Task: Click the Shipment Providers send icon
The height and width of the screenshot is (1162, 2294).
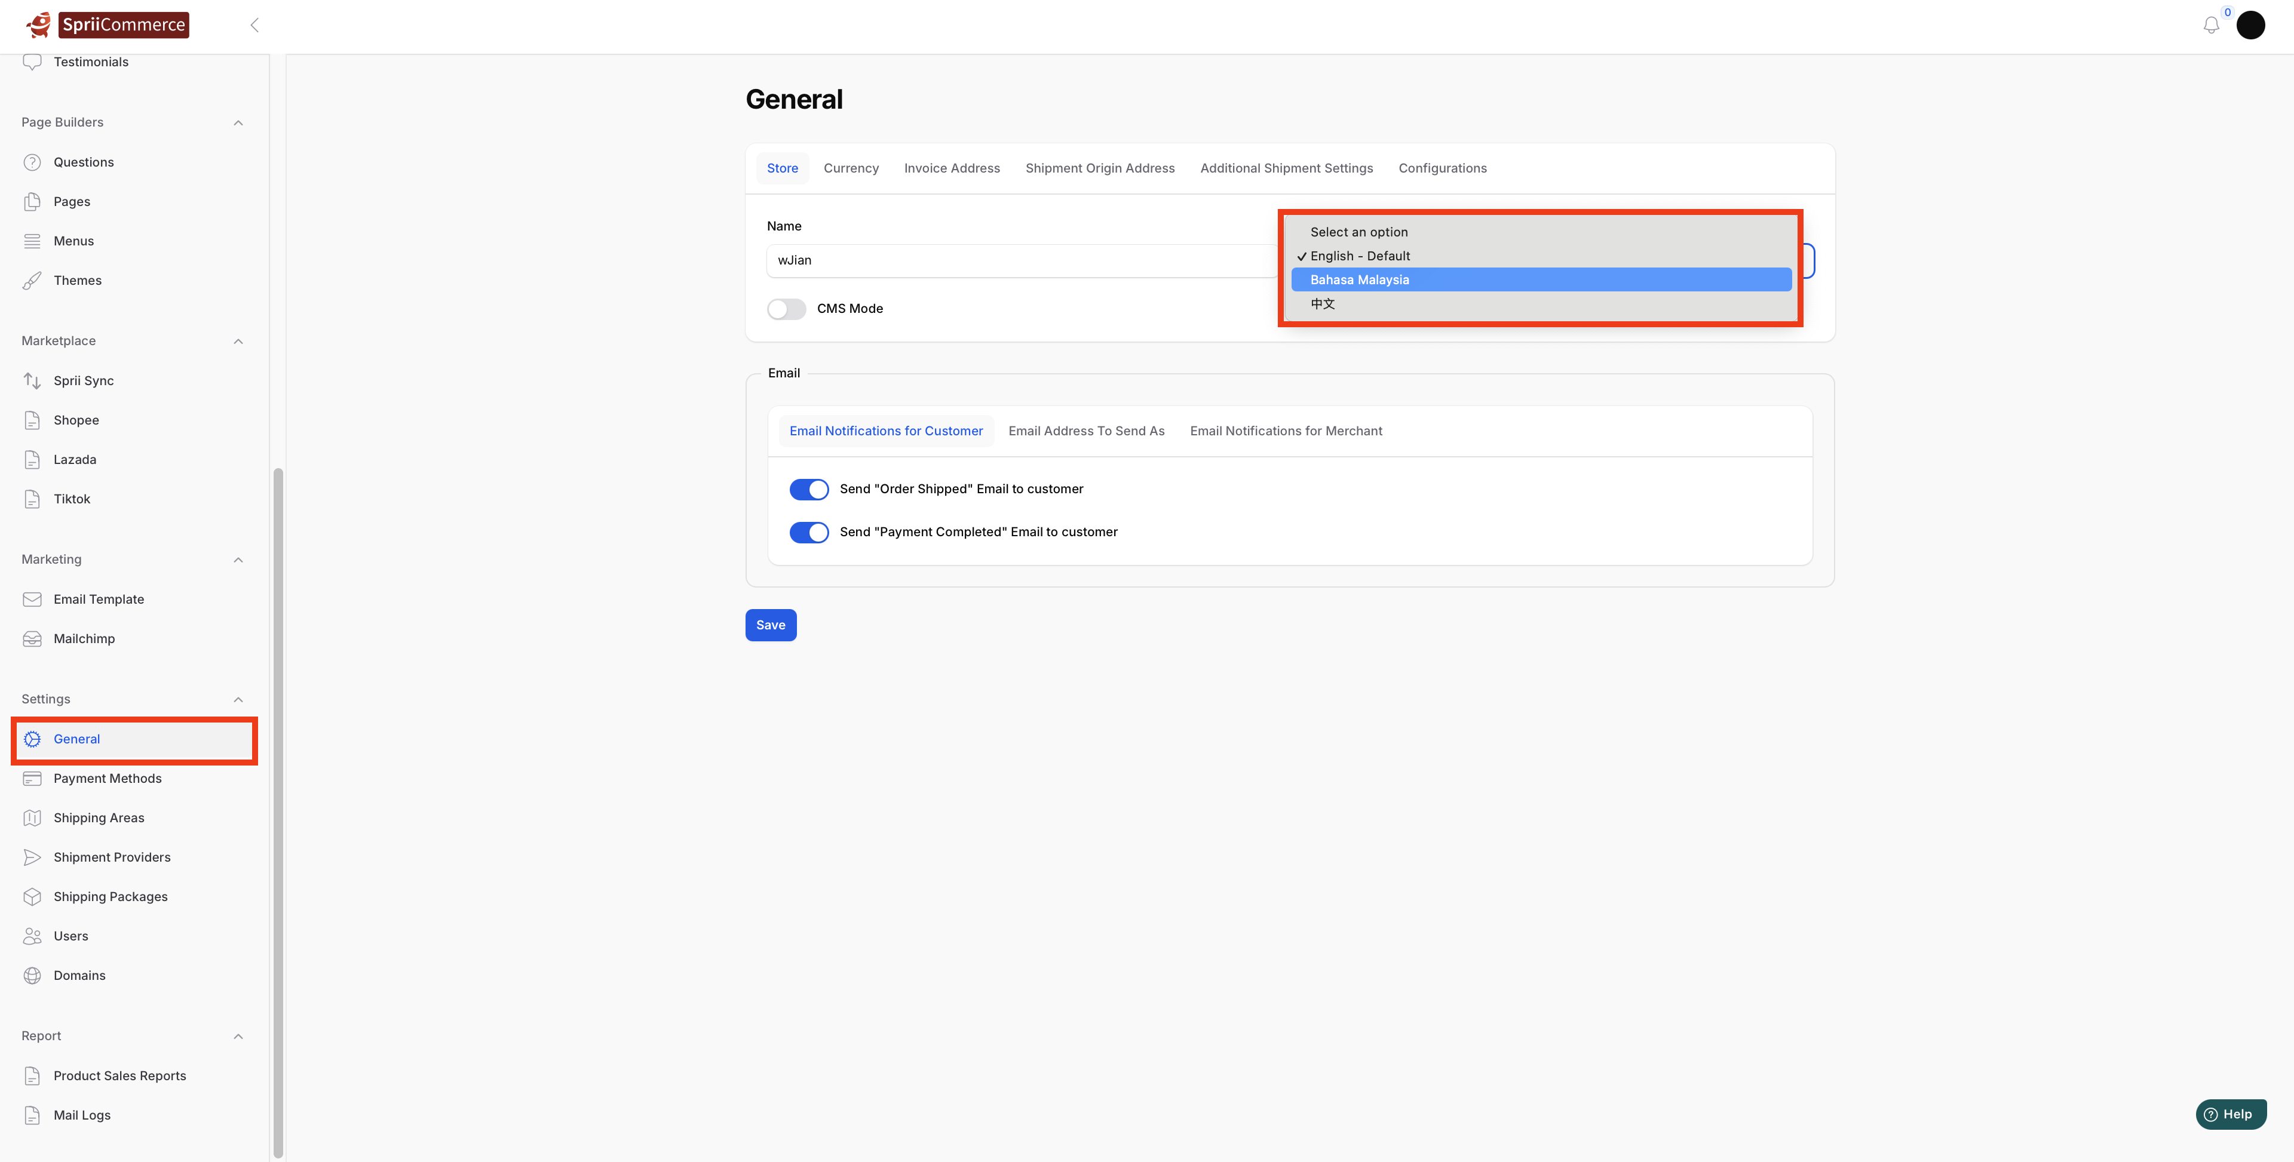Action: click(x=32, y=857)
